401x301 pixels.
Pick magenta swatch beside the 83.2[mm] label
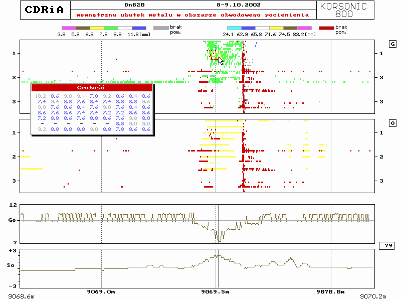coord(305,28)
